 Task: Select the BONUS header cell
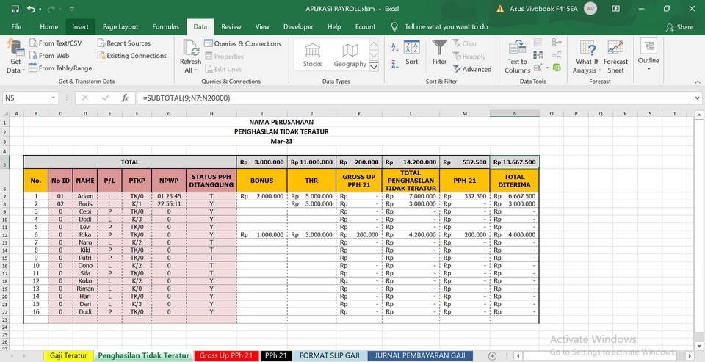coord(261,181)
